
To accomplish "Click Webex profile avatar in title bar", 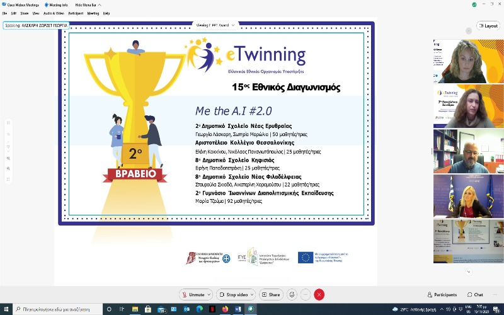I will click(x=474, y=4).
